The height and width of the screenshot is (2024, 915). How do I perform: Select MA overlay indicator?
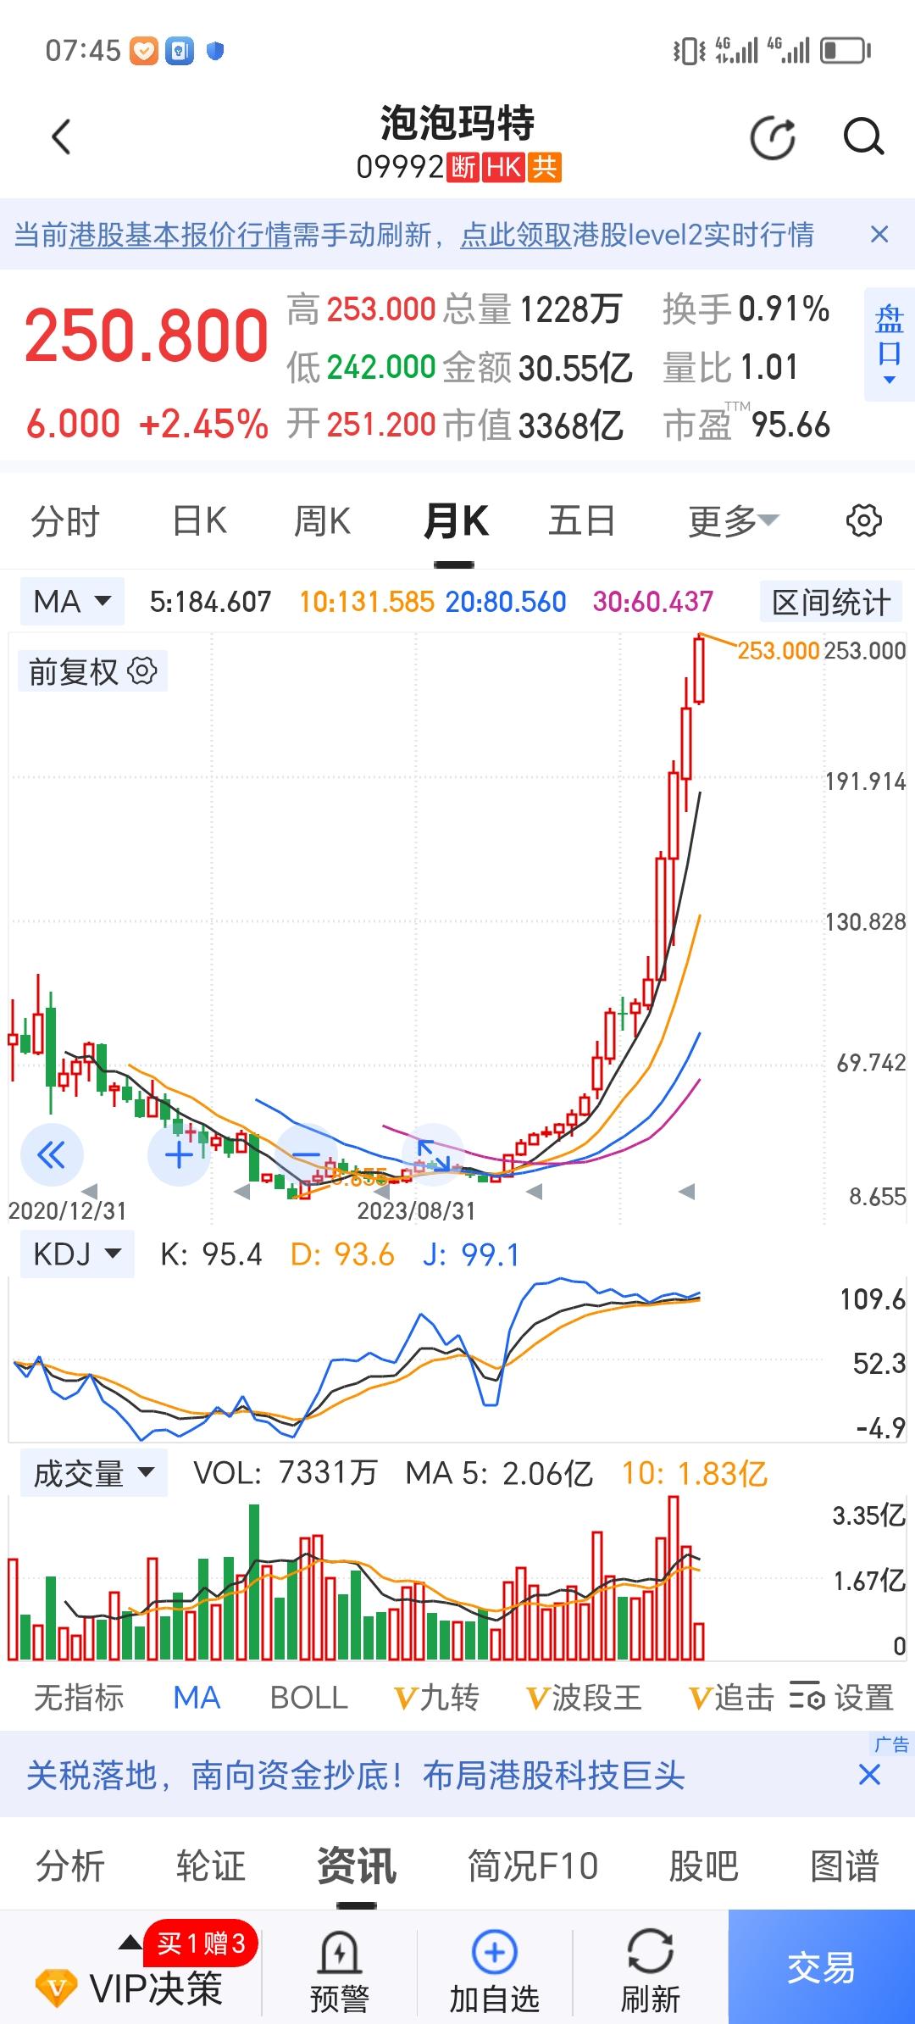pyautogui.click(x=197, y=1698)
